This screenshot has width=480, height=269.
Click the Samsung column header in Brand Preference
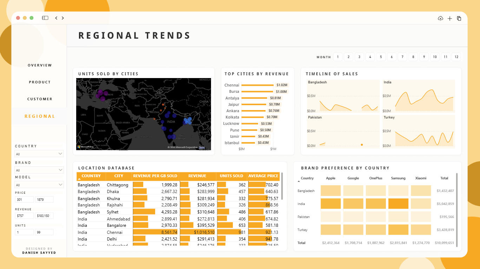[x=398, y=178]
